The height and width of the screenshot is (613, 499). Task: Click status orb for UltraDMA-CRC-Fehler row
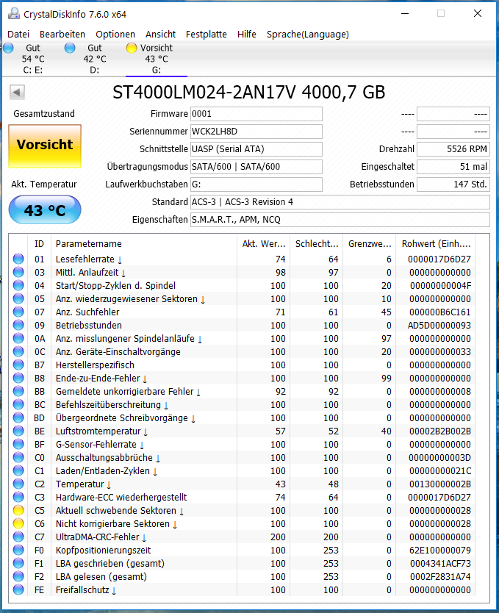point(18,537)
